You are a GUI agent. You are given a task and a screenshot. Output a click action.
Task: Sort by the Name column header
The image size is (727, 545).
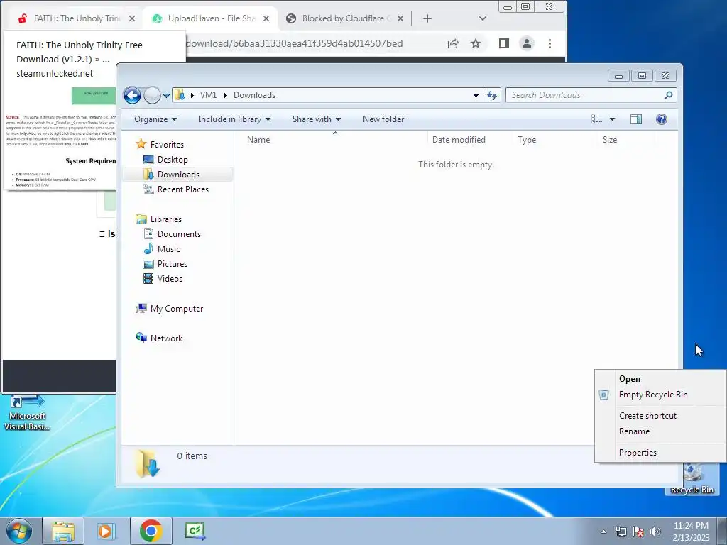258,140
